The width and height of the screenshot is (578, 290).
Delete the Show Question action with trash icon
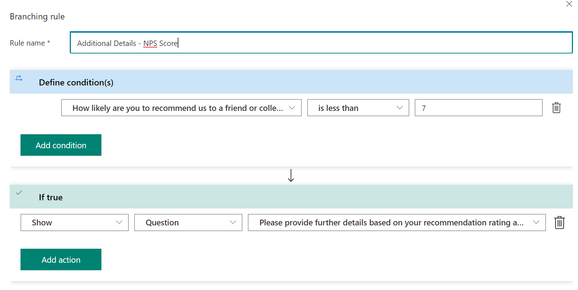pos(559,223)
